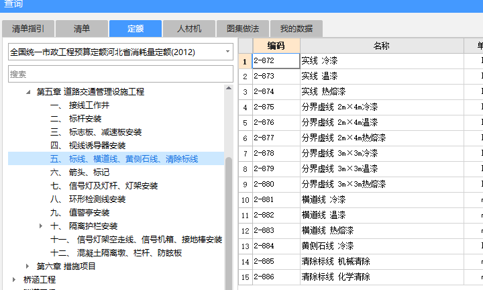This screenshot has width=483, height=290.
Task: Select tree item 二、标杆安装
Action: pyautogui.click(x=75, y=119)
